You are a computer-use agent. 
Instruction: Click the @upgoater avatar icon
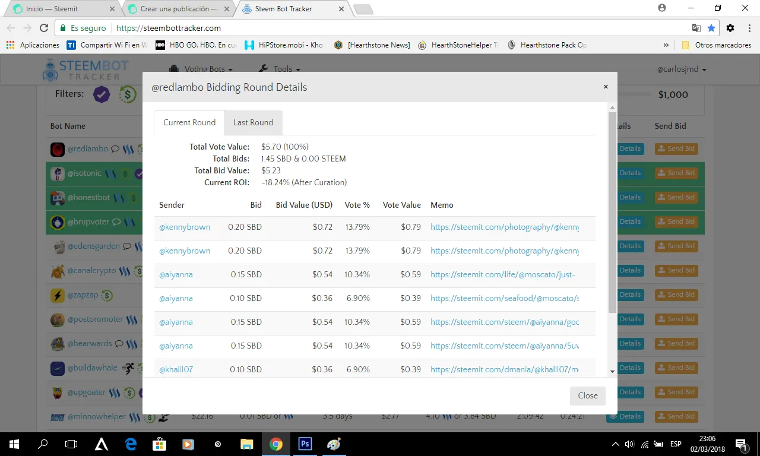58,392
